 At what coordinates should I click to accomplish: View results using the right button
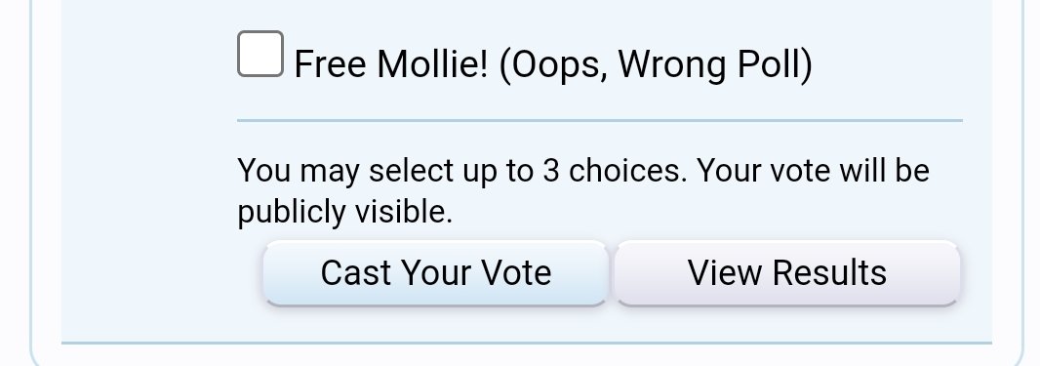click(787, 273)
